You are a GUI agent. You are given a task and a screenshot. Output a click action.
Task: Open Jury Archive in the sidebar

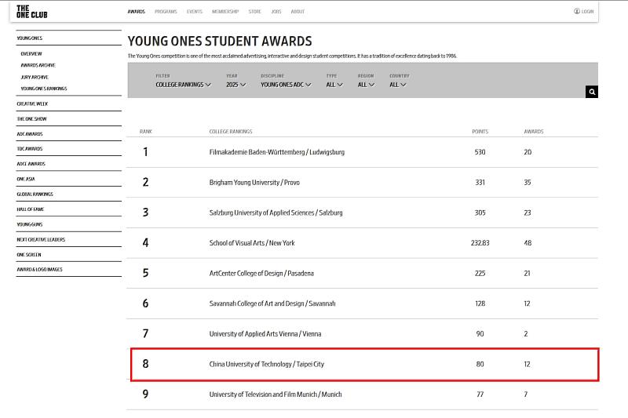35,77
